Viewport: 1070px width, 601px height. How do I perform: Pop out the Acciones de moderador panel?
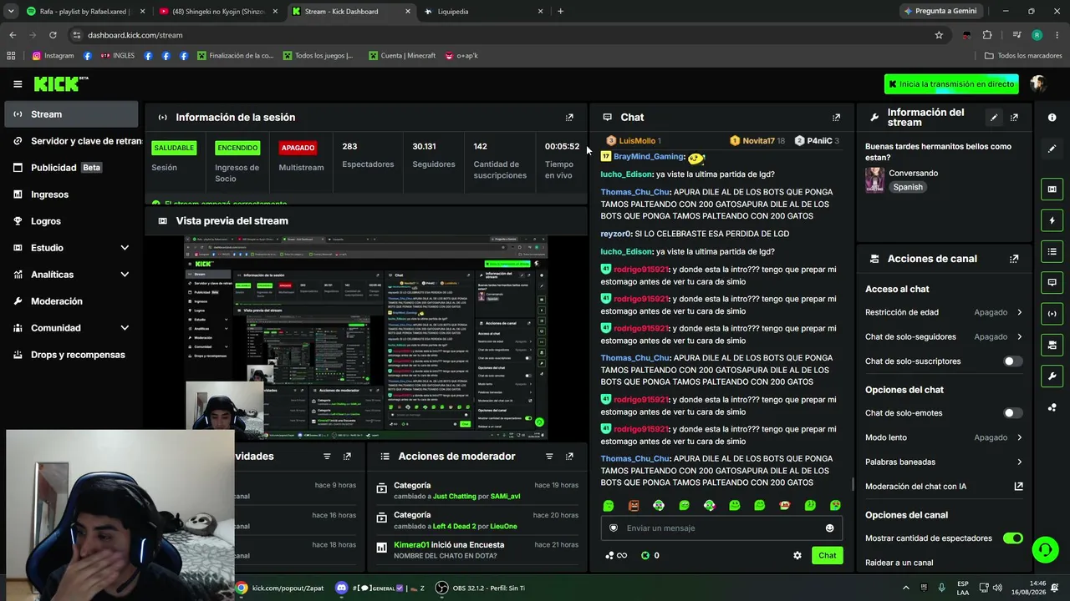[569, 457]
